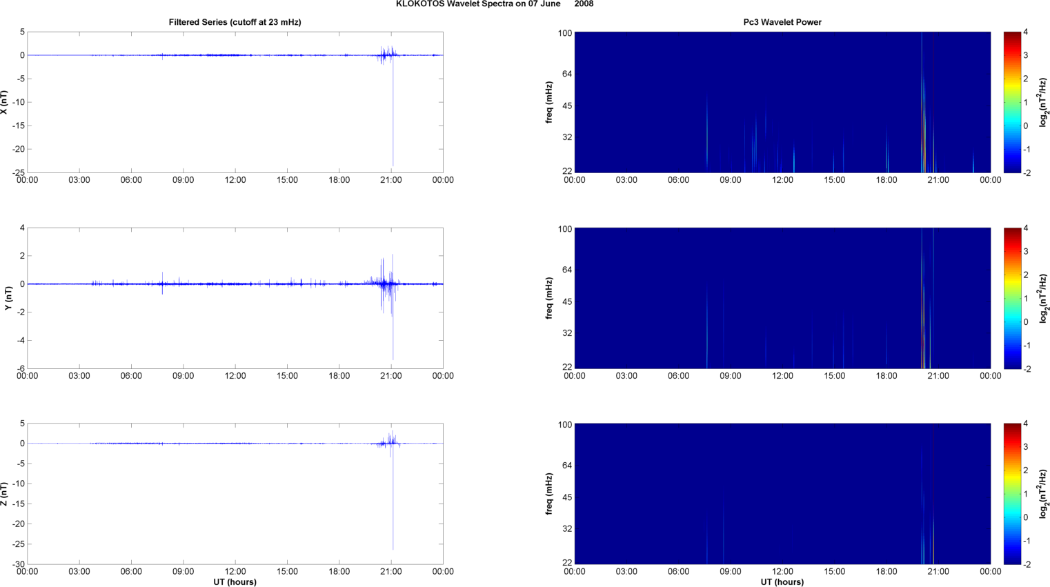Click the faint streak near 21:00 in the bottom spectrum
This screenshot has width=1050, height=587.
click(x=933, y=538)
